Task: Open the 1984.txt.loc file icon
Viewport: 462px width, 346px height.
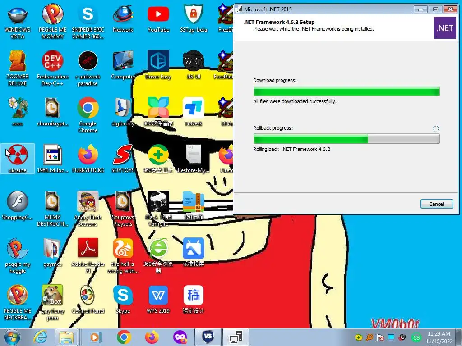Action: (52, 158)
